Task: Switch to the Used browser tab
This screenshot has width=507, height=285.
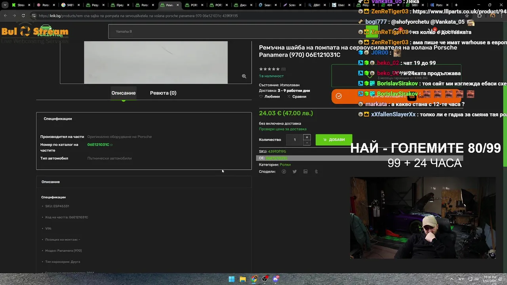Action: click(x=340, y=5)
